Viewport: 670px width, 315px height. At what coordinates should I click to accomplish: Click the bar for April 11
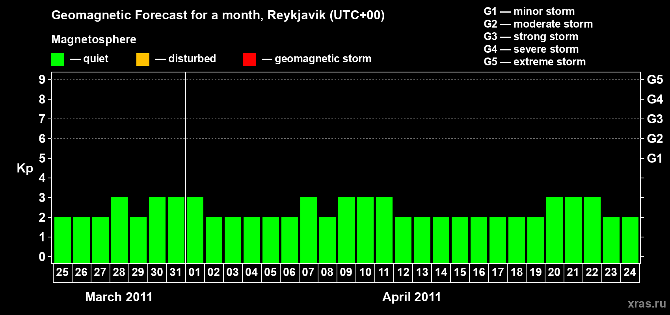384,230
